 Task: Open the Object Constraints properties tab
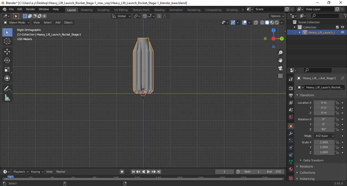[x=291, y=155]
